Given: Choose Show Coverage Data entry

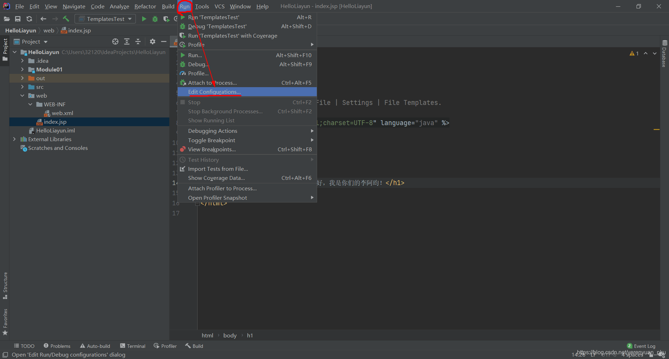Looking at the screenshot, I should [x=247, y=178].
